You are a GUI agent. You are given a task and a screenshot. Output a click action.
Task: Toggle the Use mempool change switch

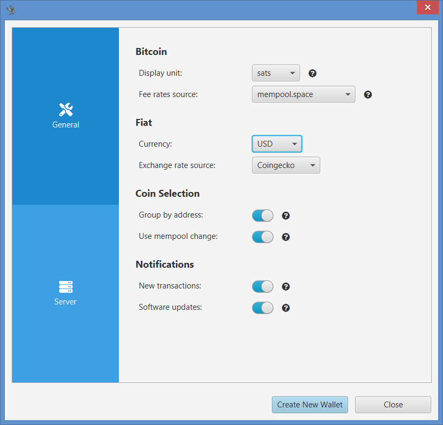click(x=262, y=237)
